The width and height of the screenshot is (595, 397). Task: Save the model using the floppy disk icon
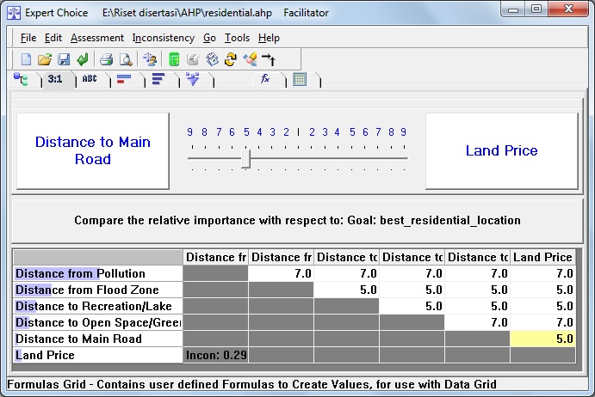pos(63,59)
